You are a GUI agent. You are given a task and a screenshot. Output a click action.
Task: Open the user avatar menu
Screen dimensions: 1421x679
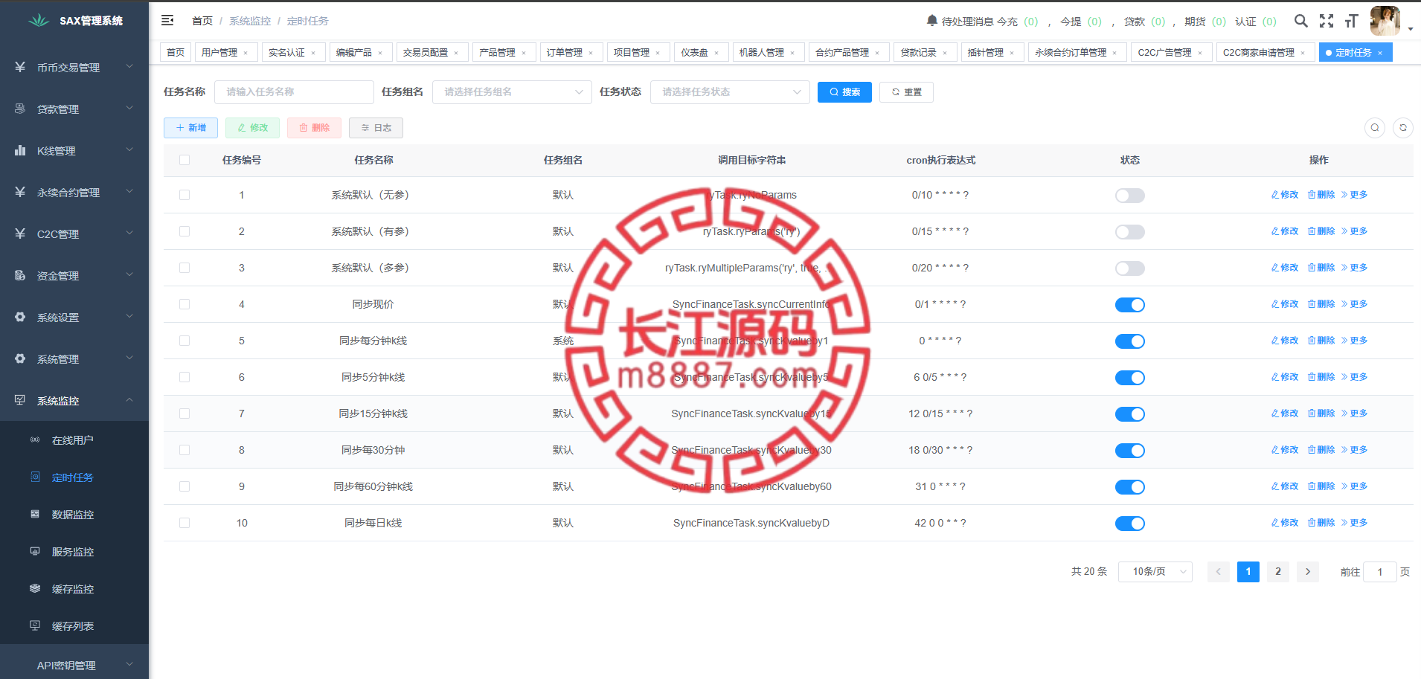[1385, 21]
